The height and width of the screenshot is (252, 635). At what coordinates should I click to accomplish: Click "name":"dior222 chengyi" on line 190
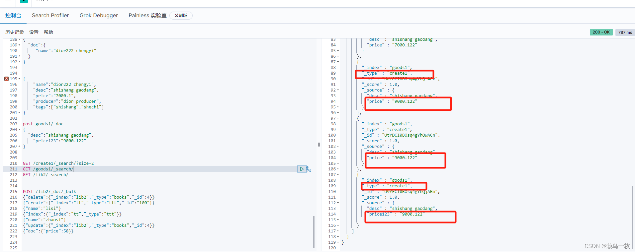(66, 51)
